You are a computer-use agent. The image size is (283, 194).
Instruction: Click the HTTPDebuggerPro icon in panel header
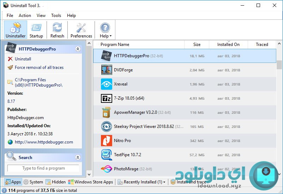[x=11, y=48]
